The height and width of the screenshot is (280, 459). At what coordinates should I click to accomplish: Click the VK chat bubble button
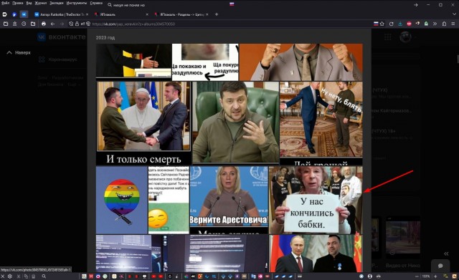point(440,266)
